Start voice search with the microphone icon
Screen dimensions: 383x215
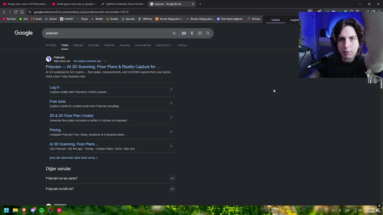point(192,33)
